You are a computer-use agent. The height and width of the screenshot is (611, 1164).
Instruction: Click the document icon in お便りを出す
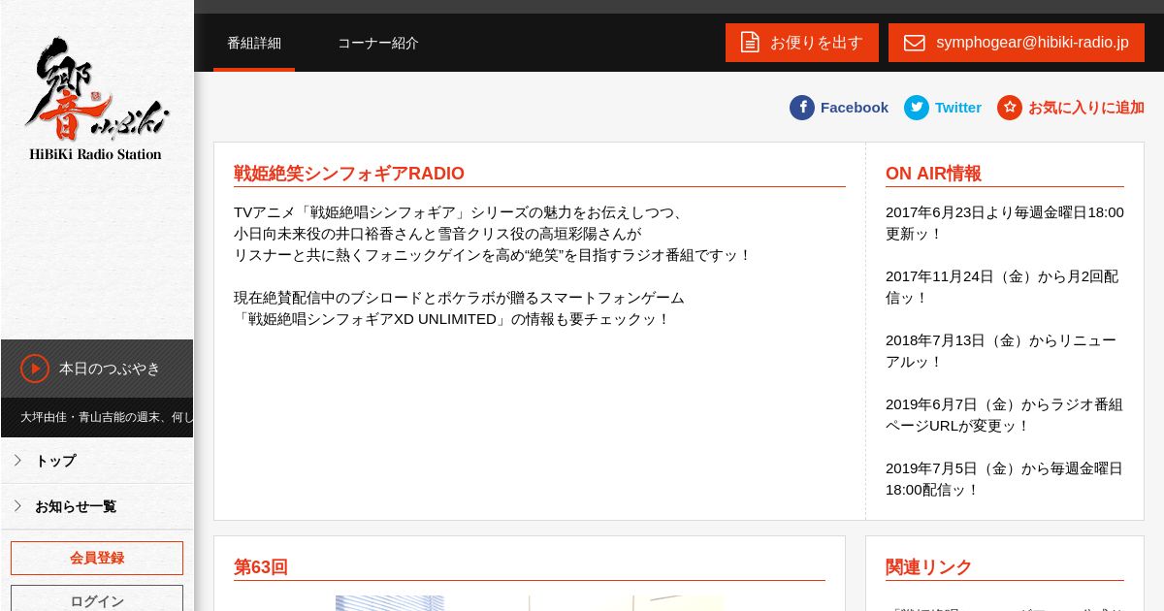[750, 43]
